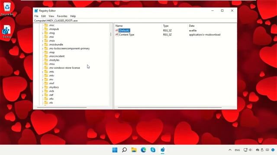The image size is (277, 155).
Task: Select the .nef key label
Action: [x=51, y=95]
